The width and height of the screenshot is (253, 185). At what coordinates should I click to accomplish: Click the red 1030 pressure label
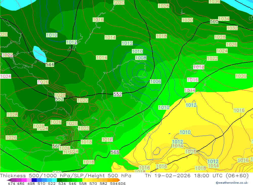tap(187, 20)
